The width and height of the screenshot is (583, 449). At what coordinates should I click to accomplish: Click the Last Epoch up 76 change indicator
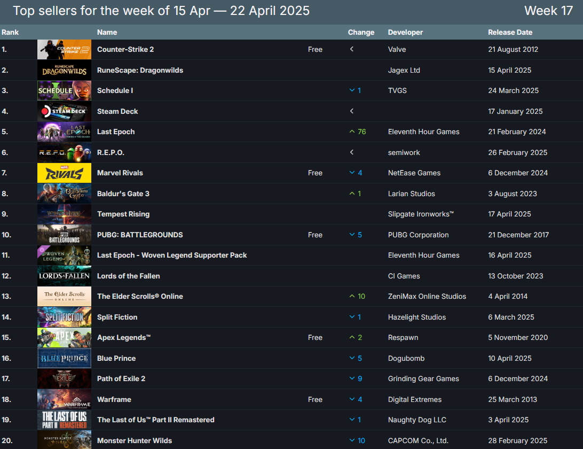coord(358,132)
